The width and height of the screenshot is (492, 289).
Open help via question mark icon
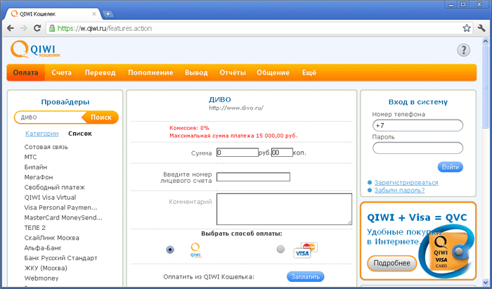pos(463,50)
